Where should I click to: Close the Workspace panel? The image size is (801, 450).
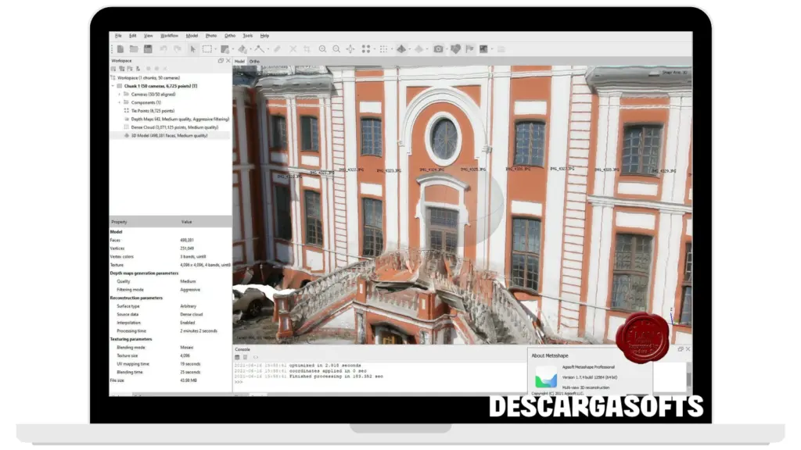coord(228,60)
